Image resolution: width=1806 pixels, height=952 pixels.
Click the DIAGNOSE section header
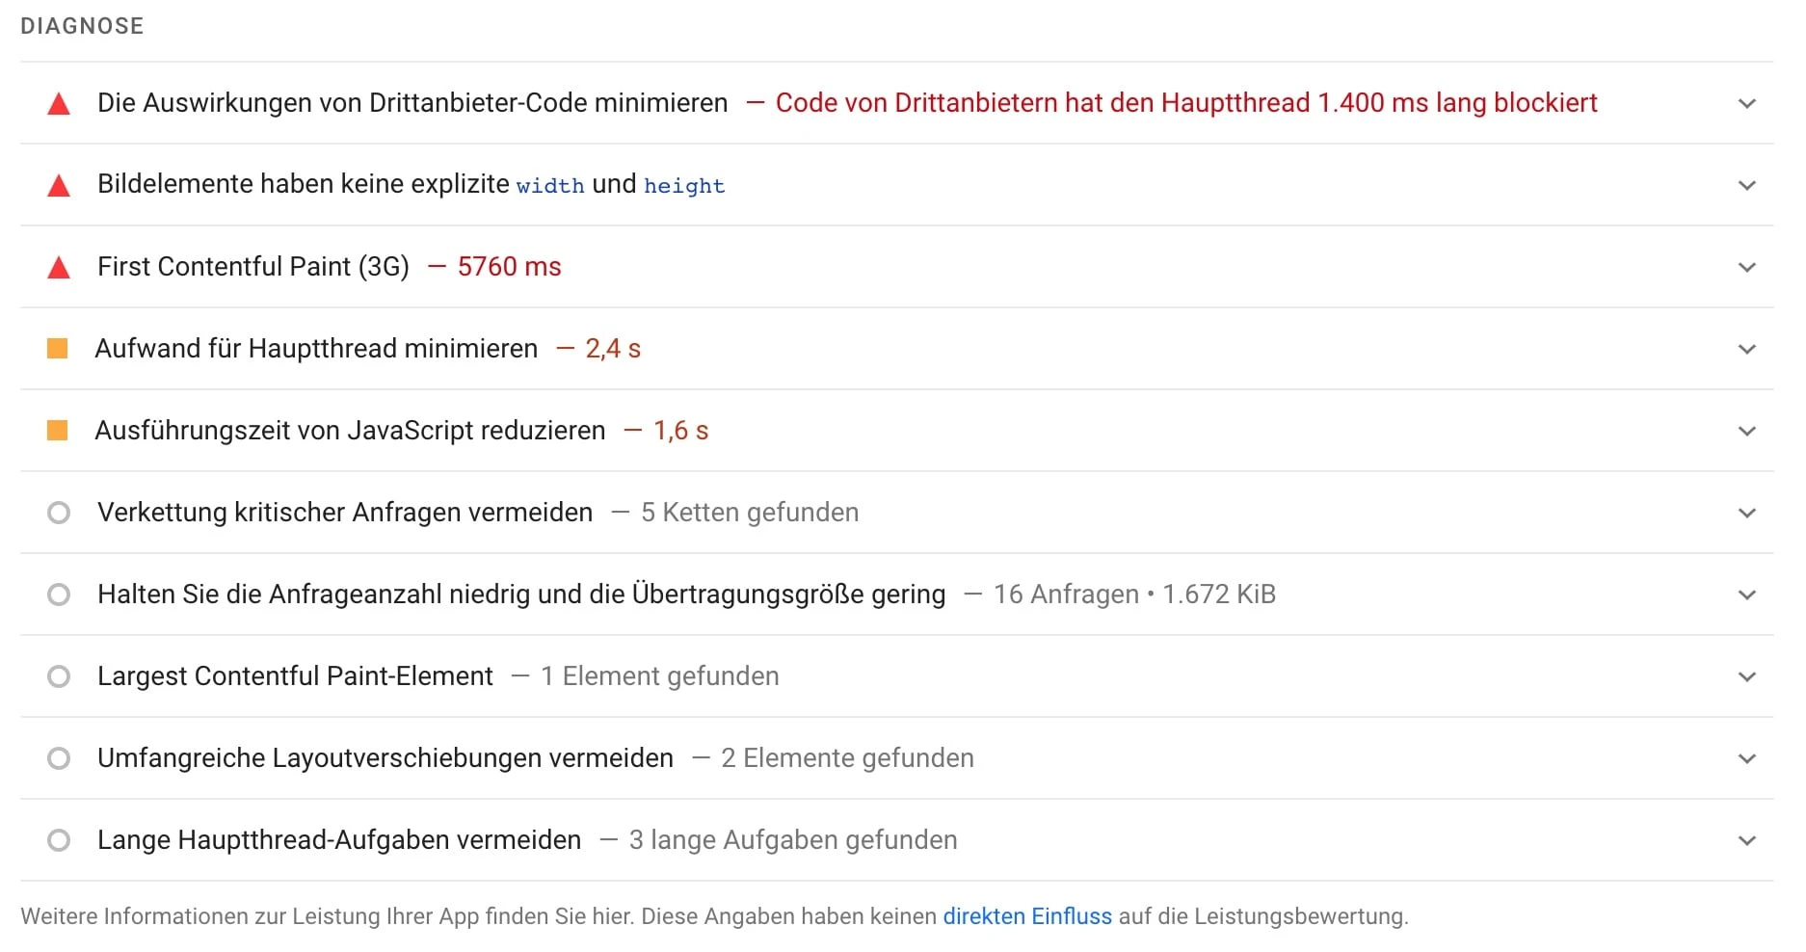click(82, 26)
